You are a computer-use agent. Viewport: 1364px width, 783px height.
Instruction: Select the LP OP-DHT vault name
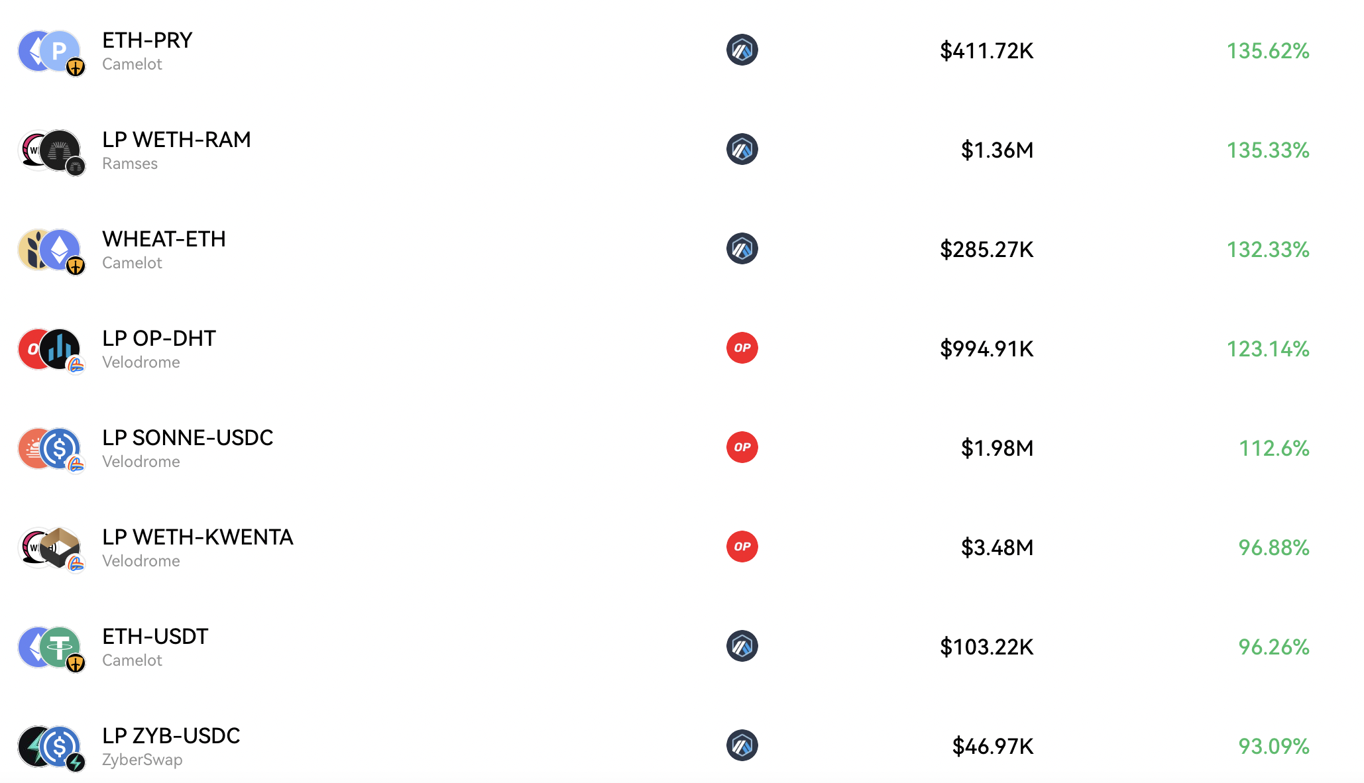(159, 339)
